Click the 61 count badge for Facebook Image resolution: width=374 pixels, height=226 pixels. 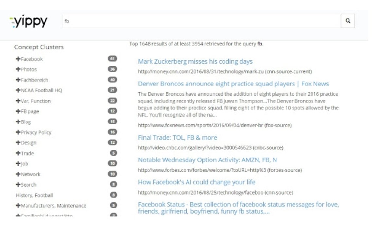click(x=113, y=59)
